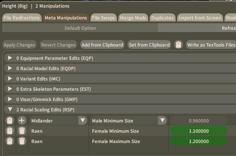Open the Male Minimum Size attribute dropdown

click(x=129, y=121)
